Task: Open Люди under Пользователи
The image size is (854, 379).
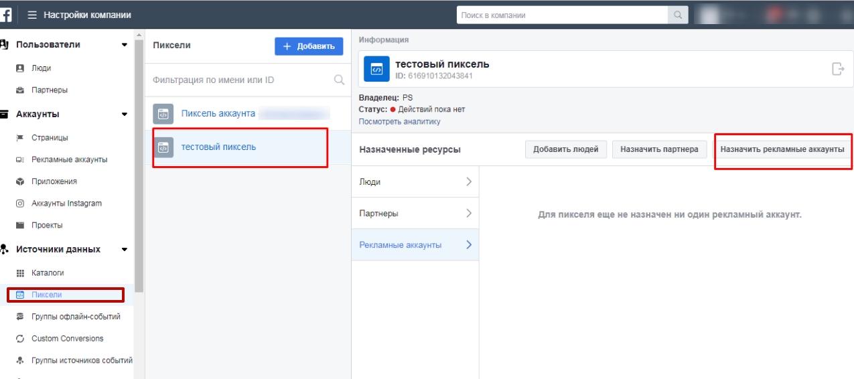Action: click(41, 68)
